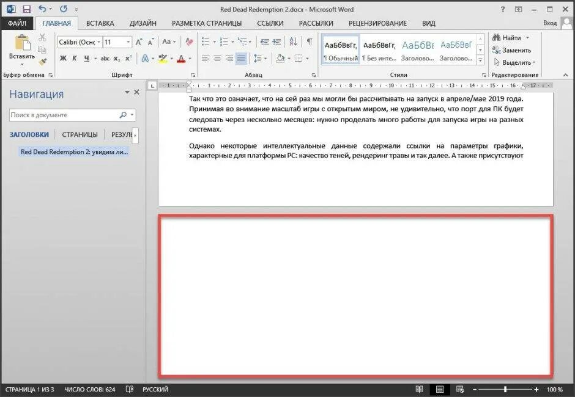Open the font name Calibri dropdown
This screenshot has width=575, height=397.
coord(98,42)
